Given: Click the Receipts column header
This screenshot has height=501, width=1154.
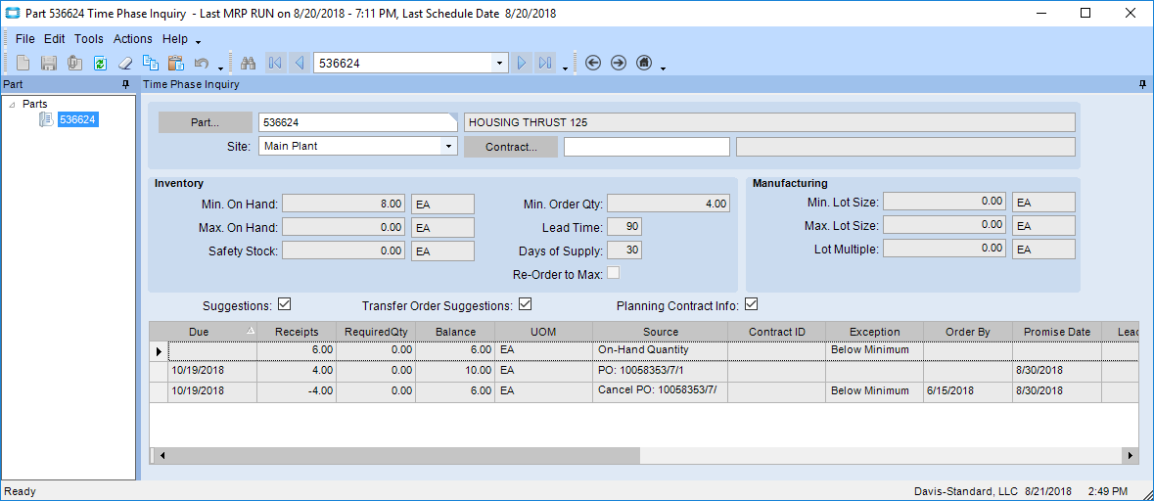Looking at the screenshot, I should (297, 332).
